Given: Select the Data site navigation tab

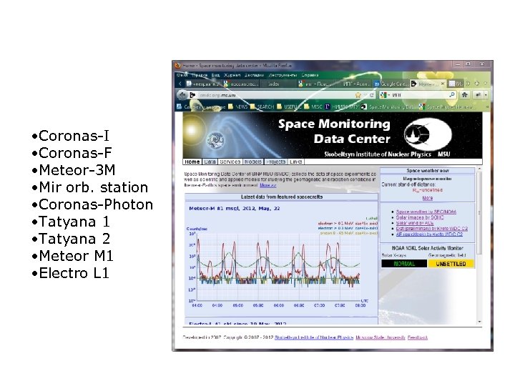Looking at the screenshot, I should pyautogui.click(x=209, y=162).
